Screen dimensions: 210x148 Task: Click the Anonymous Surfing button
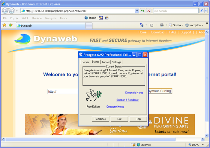coord(160,91)
